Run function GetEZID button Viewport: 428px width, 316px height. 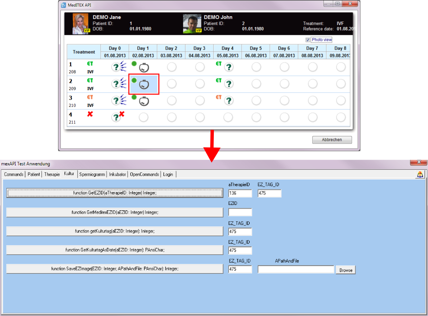coord(114,193)
